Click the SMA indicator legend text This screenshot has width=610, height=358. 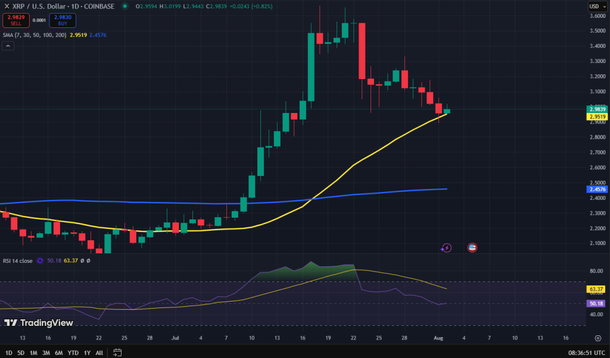point(35,35)
